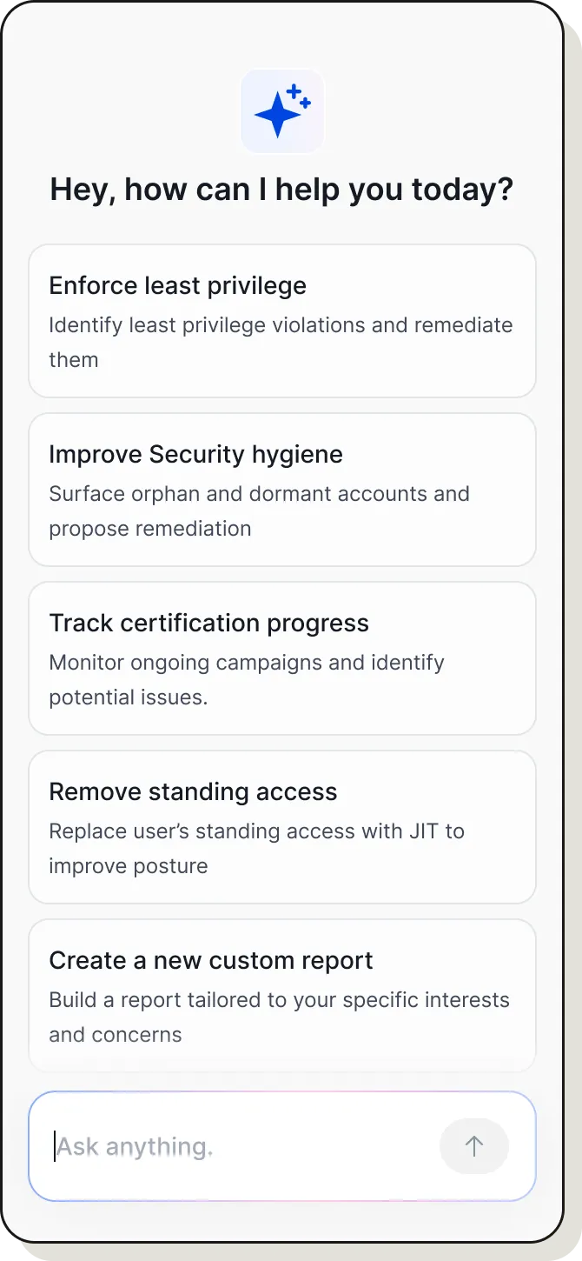Click the rounded blue icon above the greeting

pos(282,110)
